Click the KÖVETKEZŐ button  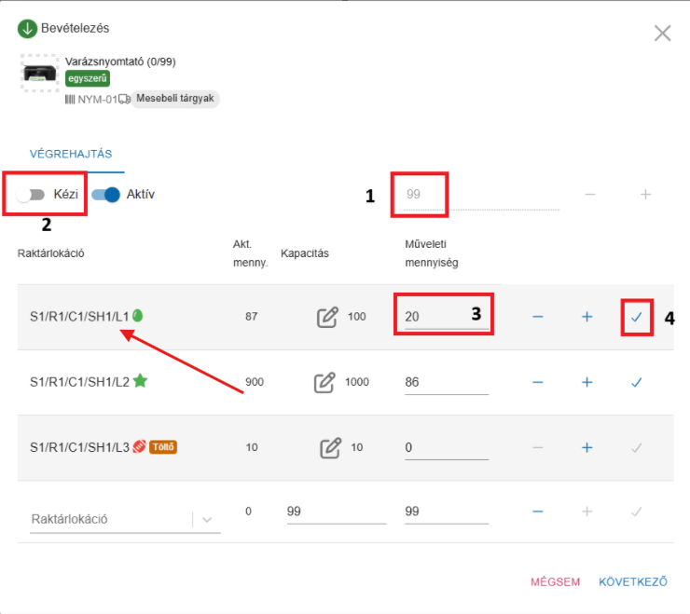pos(633,582)
